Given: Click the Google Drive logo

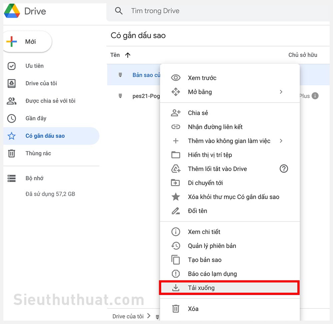Looking at the screenshot, I should pyautogui.click(x=12, y=11).
